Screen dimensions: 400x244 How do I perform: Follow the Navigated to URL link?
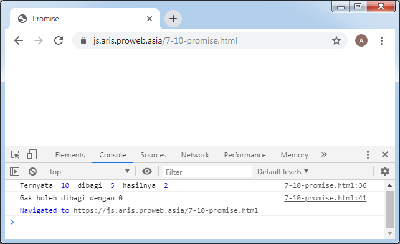coord(166,210)
